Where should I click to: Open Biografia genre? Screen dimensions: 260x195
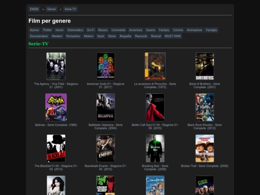[x=125, y=36]
